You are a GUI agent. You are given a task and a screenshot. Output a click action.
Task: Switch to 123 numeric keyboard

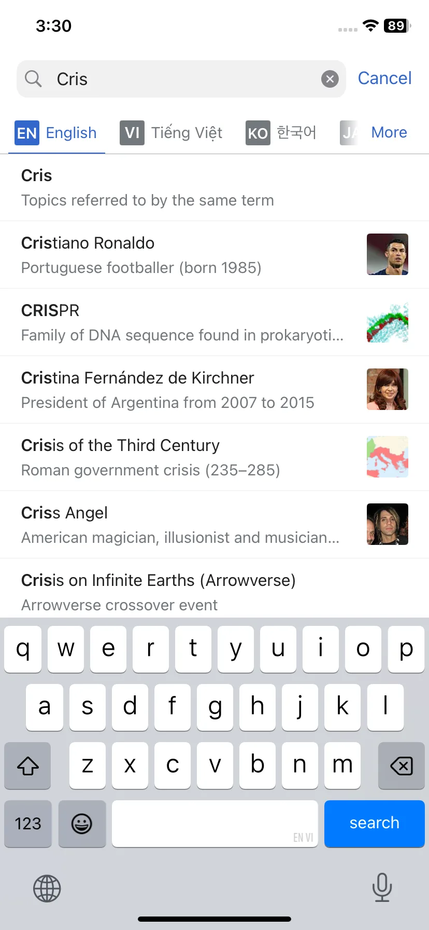28,824
